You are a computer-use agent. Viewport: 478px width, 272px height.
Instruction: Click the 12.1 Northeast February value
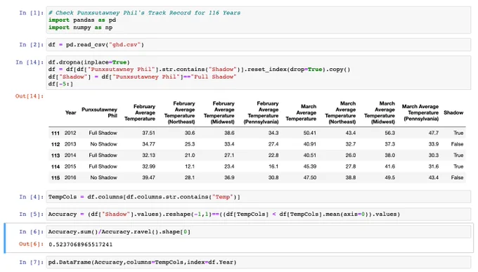(x=190, y=167)
